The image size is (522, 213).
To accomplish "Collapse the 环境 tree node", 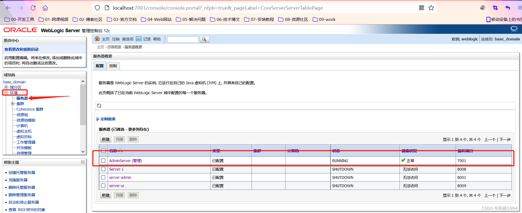I will coord(6,92).
